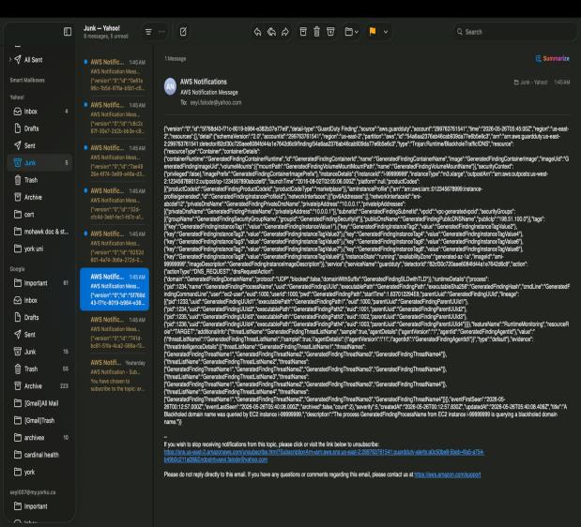581x527 pixels.
Task: Compose a new message
Action: [183, 32]
